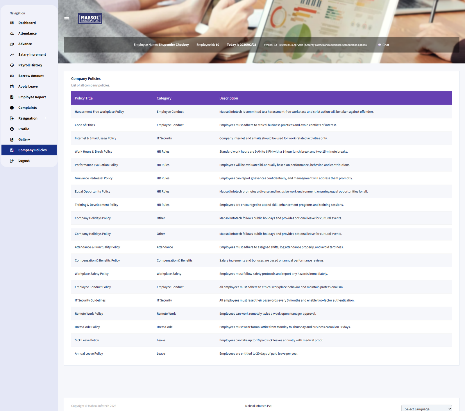Click the Logout icon in sidebar
The width and height of the screenshot is (465, 411).
pos(12,161)
